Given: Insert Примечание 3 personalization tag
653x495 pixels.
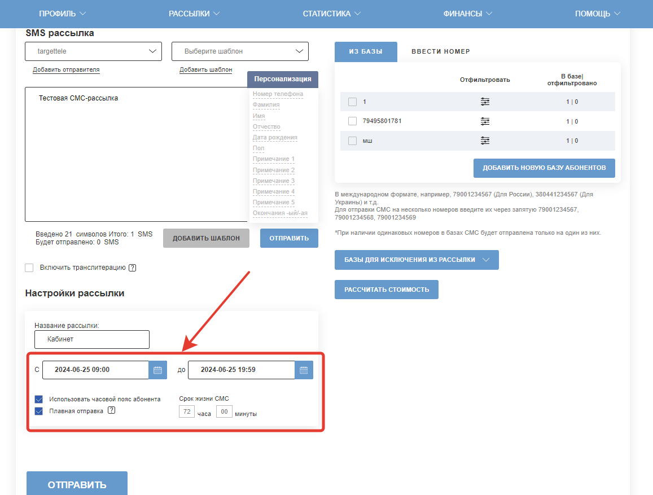Looking at the screenshot, I should (x=274, y=181).
